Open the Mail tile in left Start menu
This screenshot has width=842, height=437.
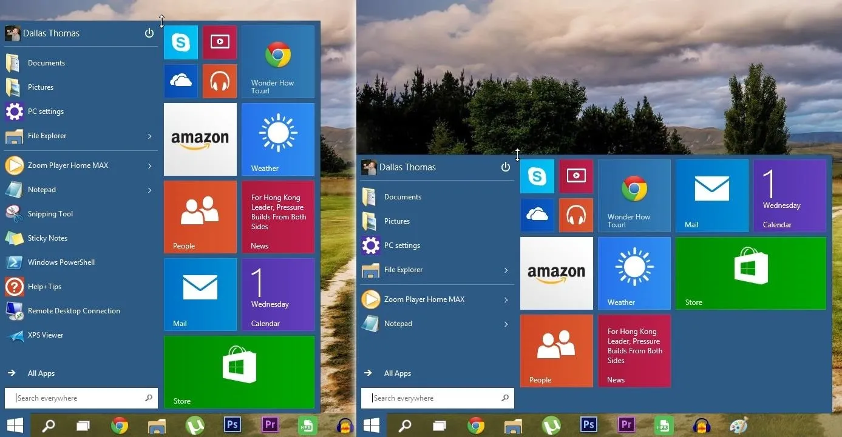(200, 295)
